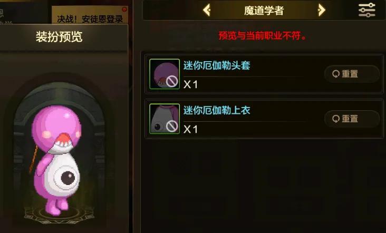Click the red 预览与当前职业不符 warning

[263, 36]
